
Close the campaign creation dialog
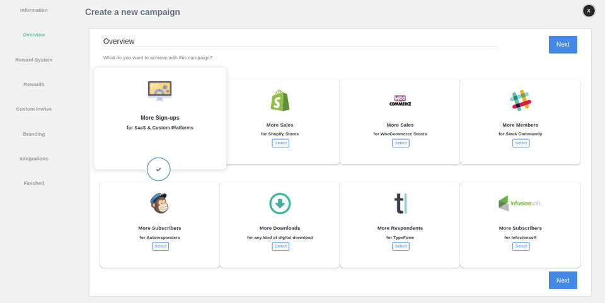(x=589, y=11)
